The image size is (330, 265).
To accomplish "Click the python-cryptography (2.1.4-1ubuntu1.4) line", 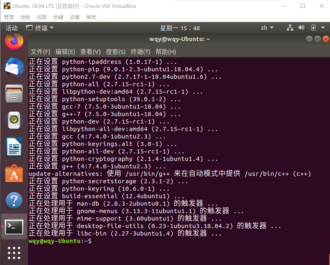I will [x=123, y=159].
